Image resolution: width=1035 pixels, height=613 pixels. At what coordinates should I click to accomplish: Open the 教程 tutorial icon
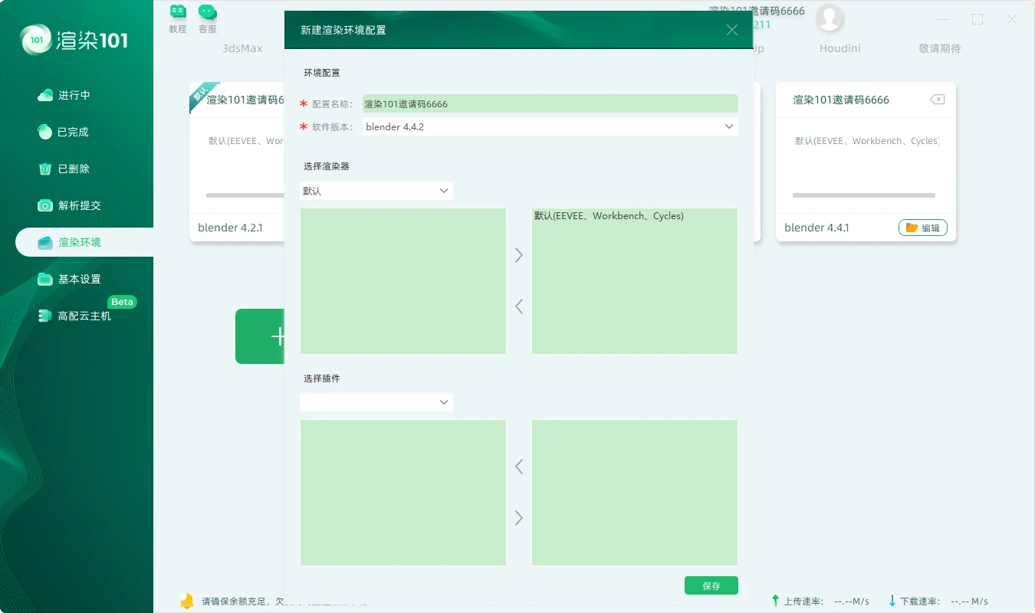(178, 18)
